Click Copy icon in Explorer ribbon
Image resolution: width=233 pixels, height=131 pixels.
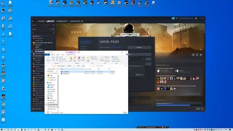point(53,59)
